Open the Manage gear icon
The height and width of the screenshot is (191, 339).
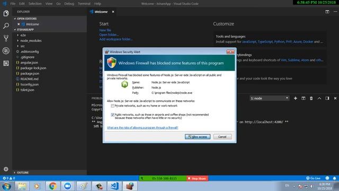pos(6,169)
